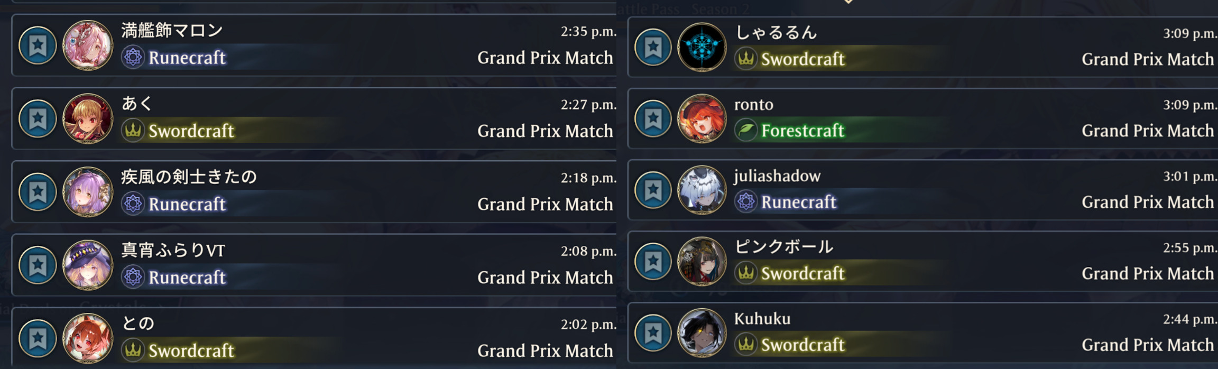Screen dimensions: 1218x369
Task: Click the bookmark icon beside juliashadow
Action: 653,190
